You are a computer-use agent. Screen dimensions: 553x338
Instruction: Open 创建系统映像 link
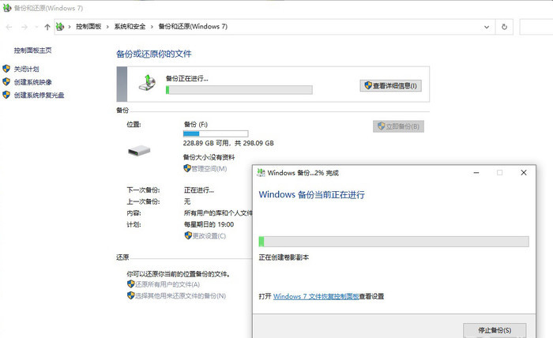click(x=33, y=82)
